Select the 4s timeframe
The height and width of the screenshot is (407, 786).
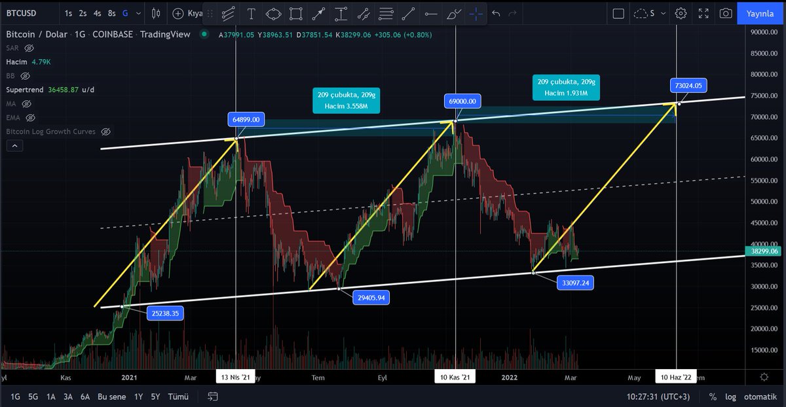[x=97, y=13]
